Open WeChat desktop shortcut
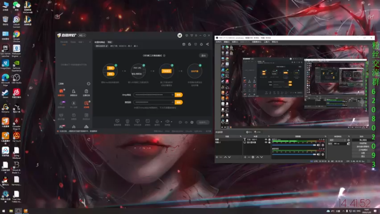Screen dimensions: 380x214 (x=16, y=6)
